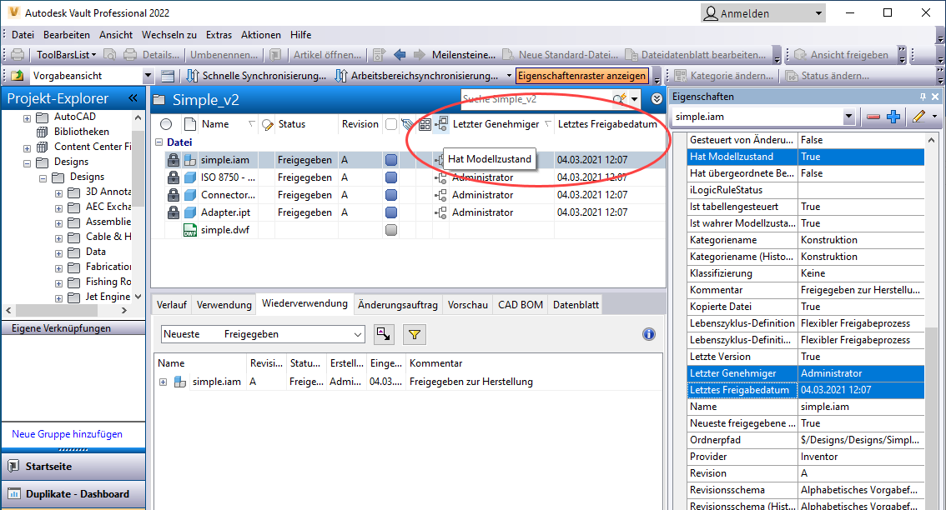Click Kategorie ändern toolbar button
Viewport: 946px width, 510px height.
point(725,76)
